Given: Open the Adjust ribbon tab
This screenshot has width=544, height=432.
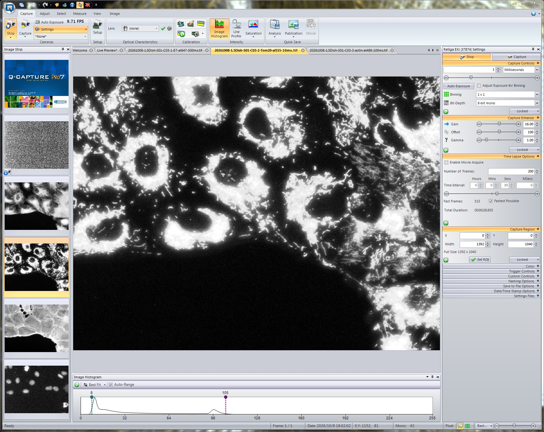Looking at the screenshot, I should click(45, 14).
